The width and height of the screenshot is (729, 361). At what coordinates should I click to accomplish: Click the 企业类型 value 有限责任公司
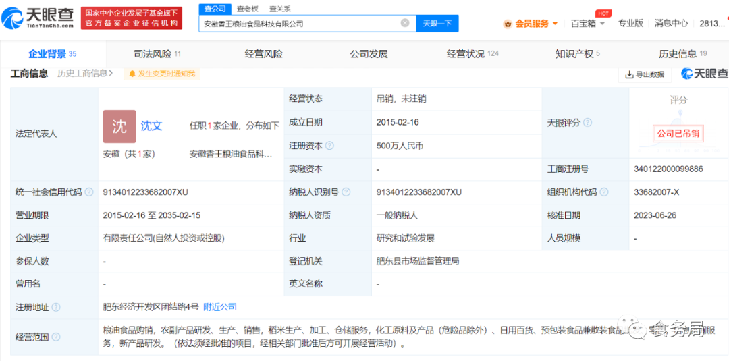pos(163,238)
